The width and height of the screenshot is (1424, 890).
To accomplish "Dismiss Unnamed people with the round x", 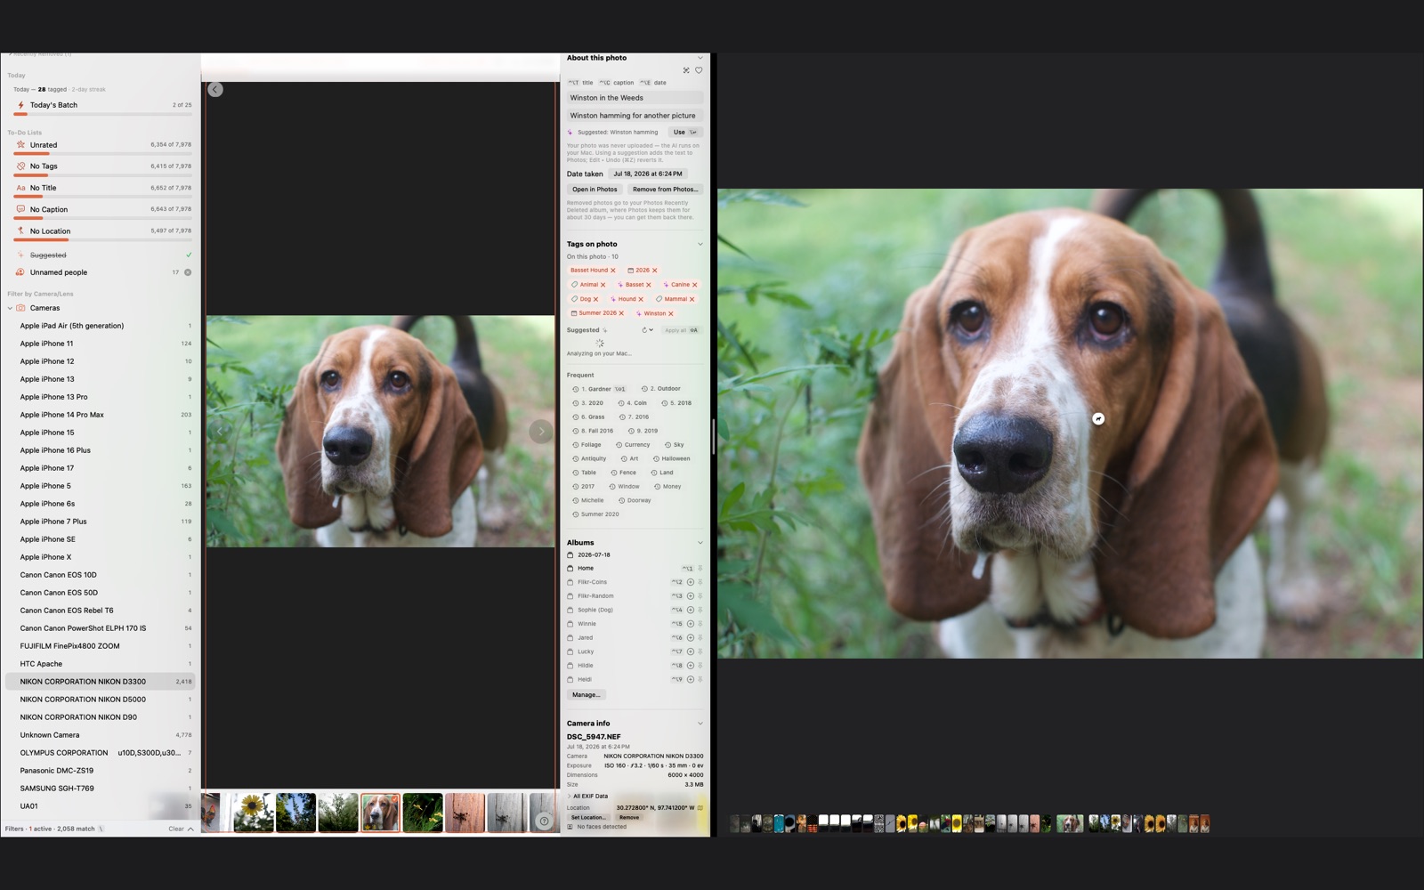I will click(x=188, y=272).
